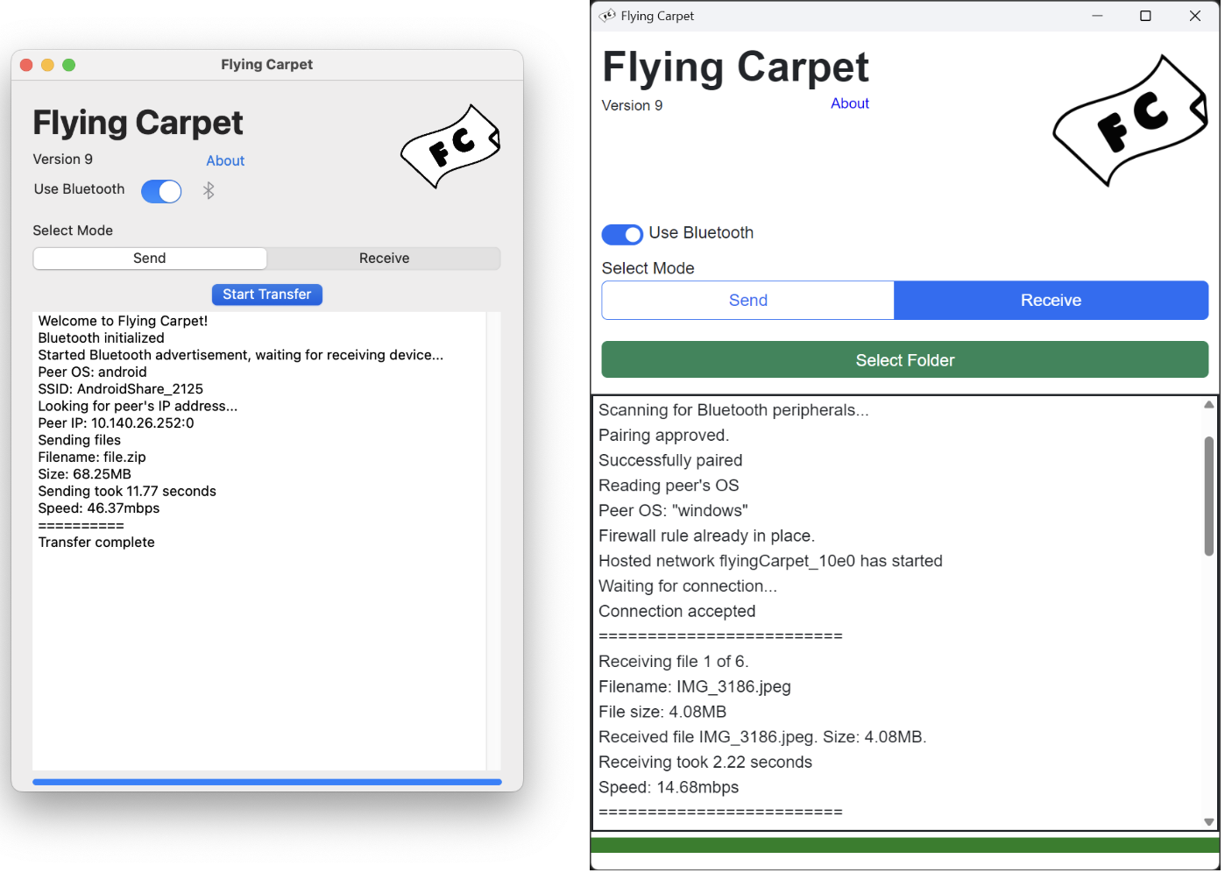Click the yellow minimize button on macOS window
Screen dimensions: 1225x887
(x=47, y=65)
